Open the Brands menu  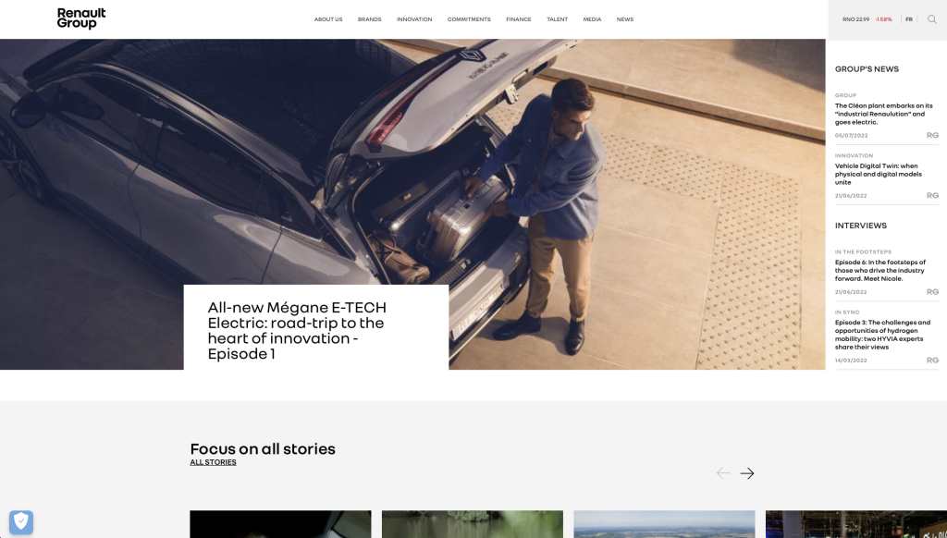[370, 19]
